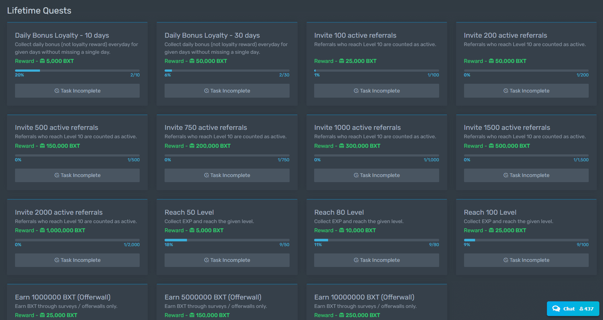Click BXT coin icon in Reach 50 Level reward
The width and height of the screenshot is (603, 320).
(x=192, y=230)
